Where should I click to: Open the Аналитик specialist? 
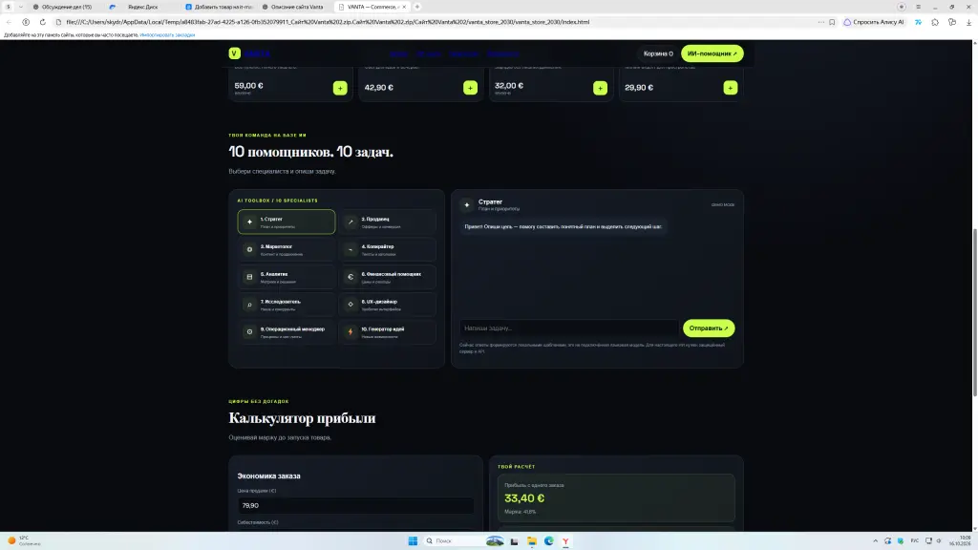point(287,277)
